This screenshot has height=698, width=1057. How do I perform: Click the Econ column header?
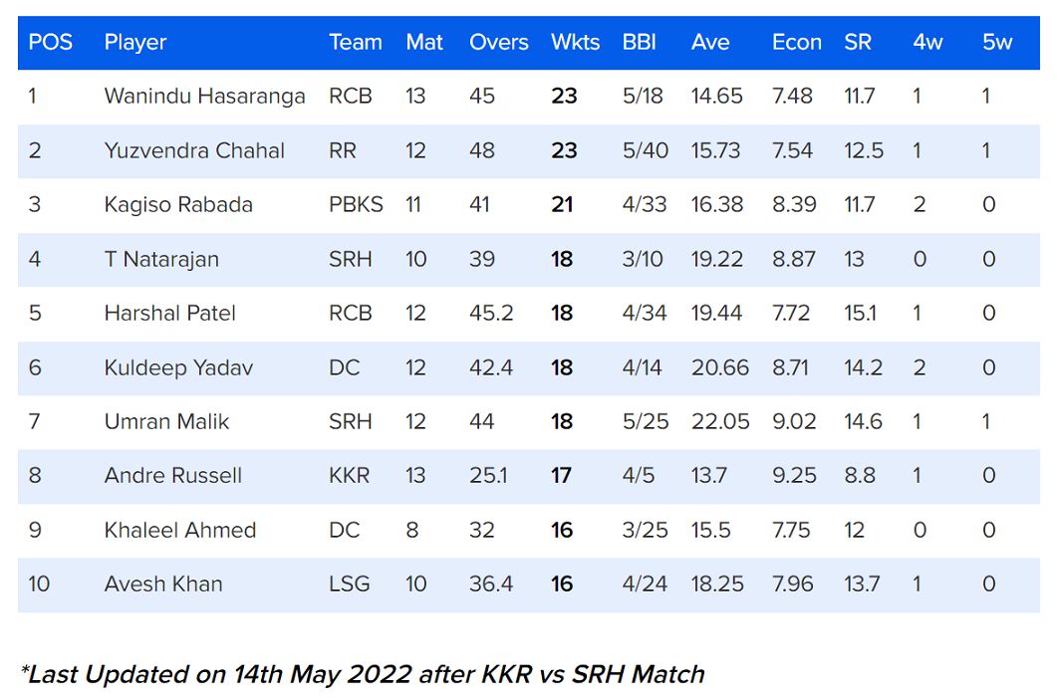[797, 43]
